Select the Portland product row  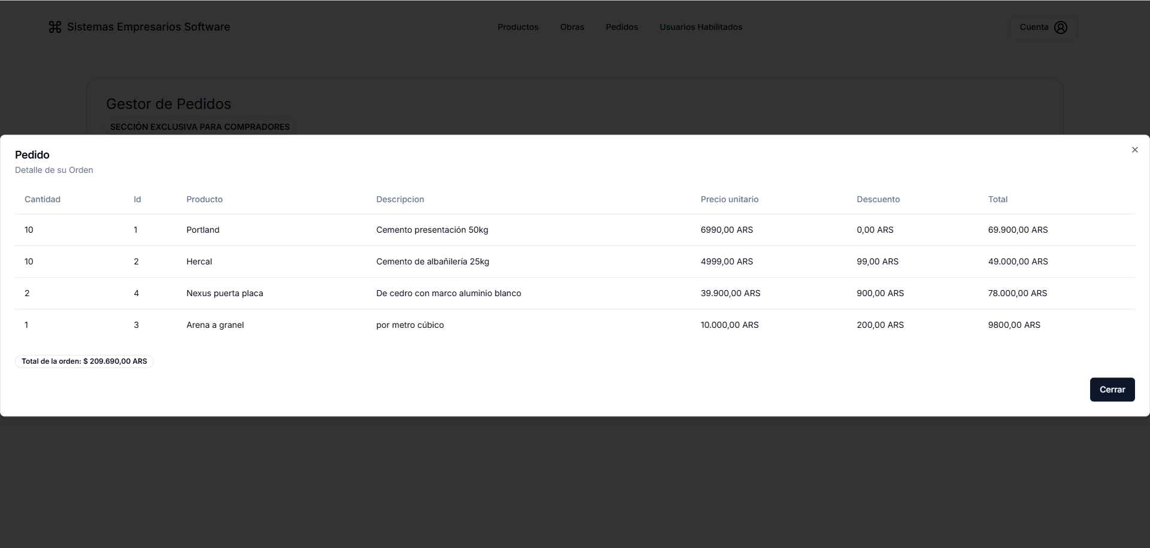(202, 230)
